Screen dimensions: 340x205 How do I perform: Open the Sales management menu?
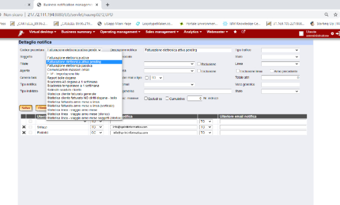coord(162,32)
